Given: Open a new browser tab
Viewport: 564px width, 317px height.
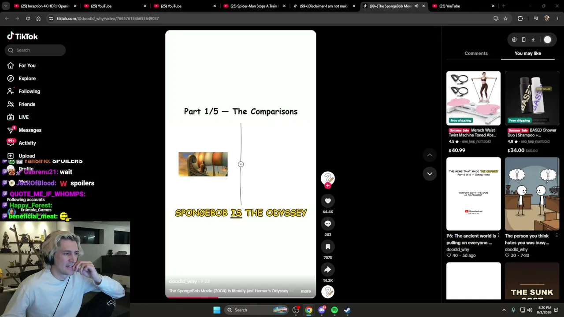Looking at the screenshot, I should [x=504, y=6].
